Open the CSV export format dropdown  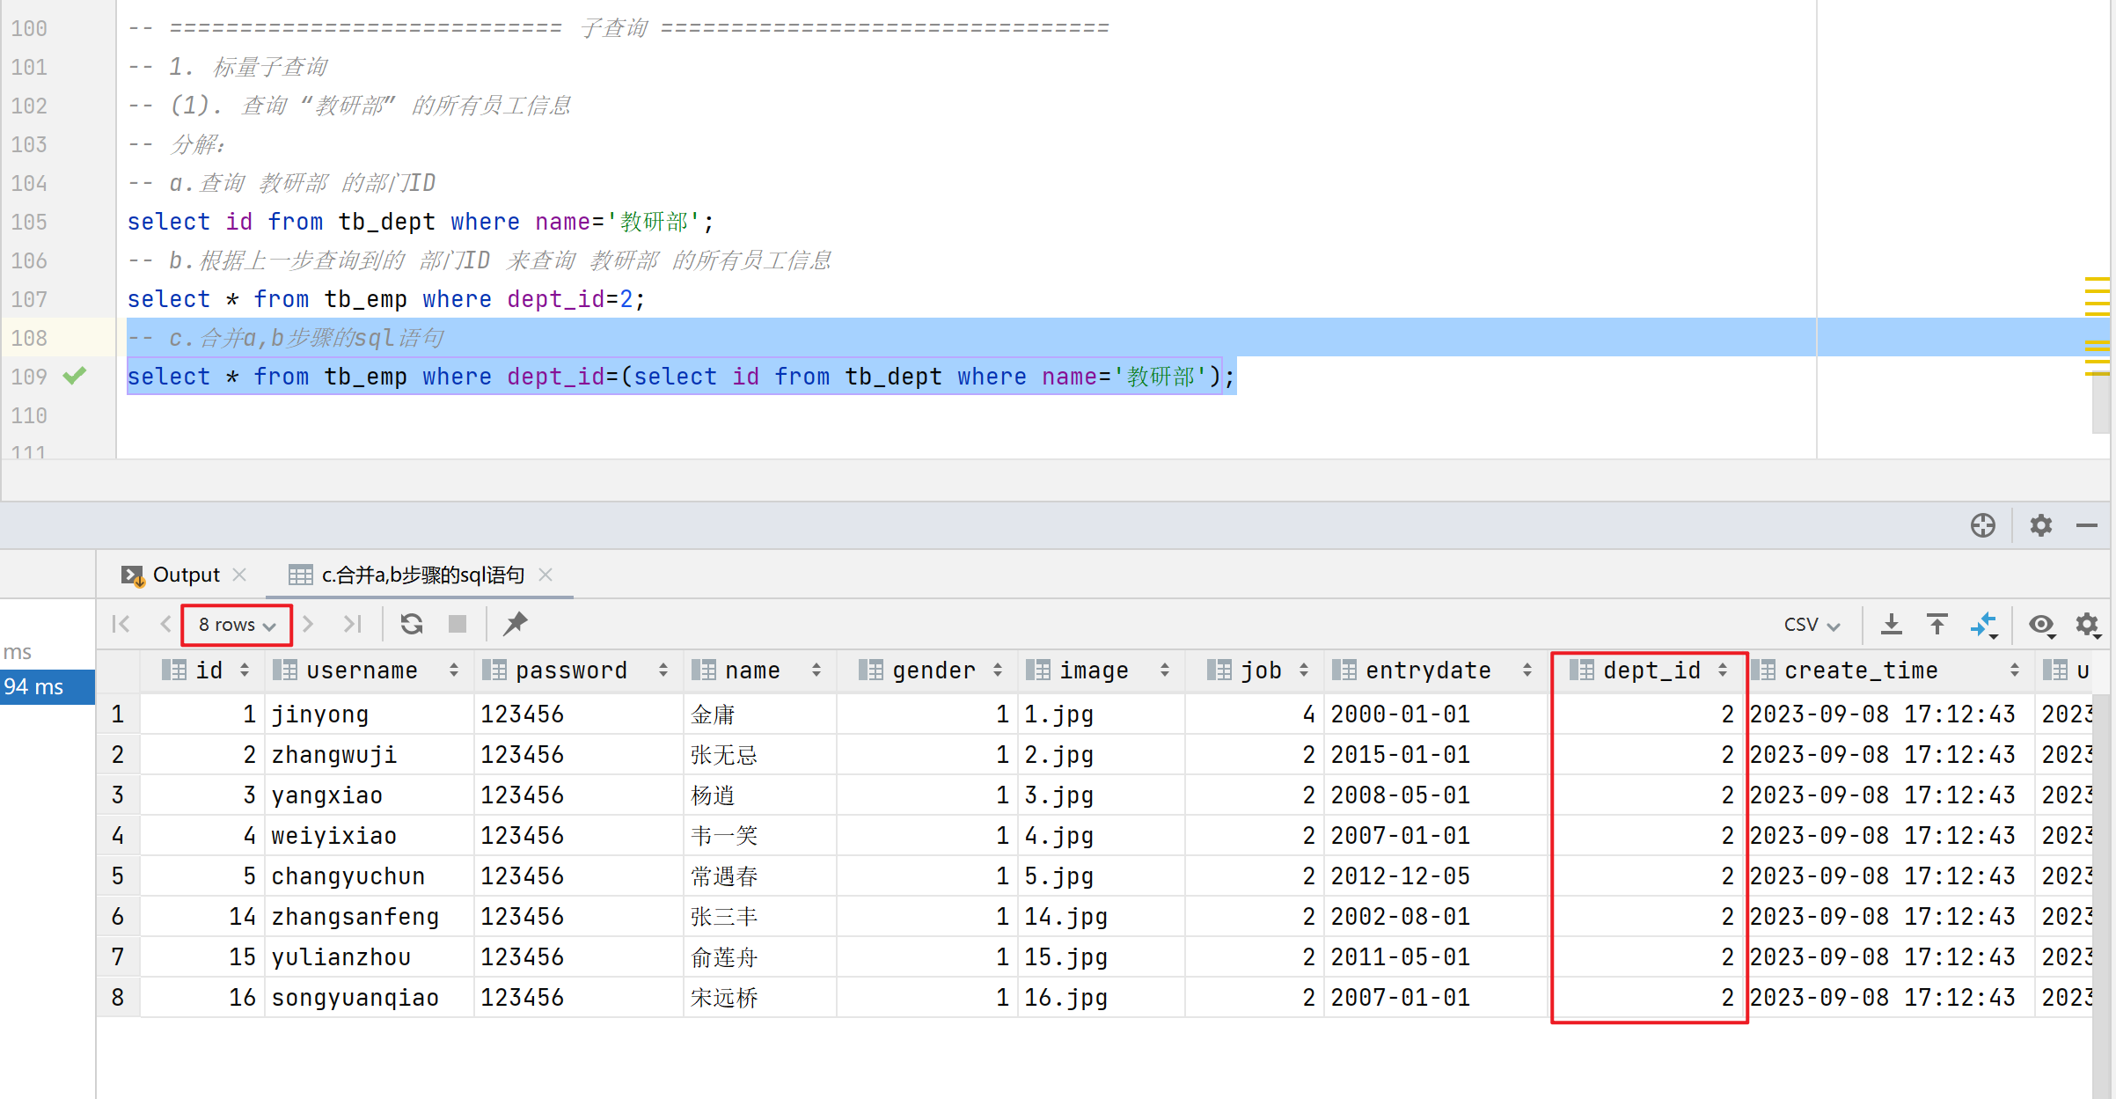point(1812,625)
